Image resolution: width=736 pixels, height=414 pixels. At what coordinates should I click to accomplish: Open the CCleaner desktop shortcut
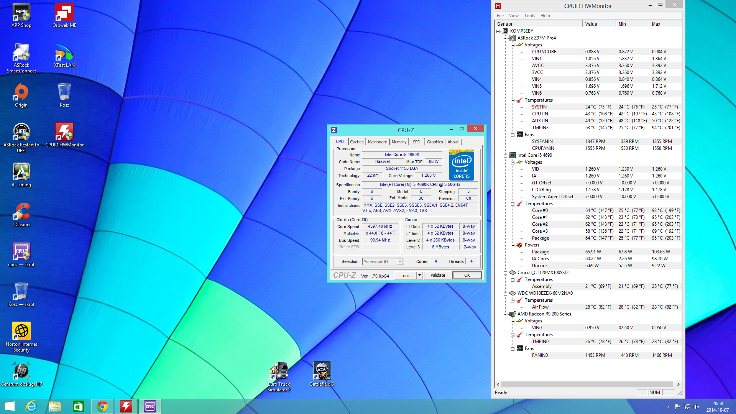pyautogui.click(x=21, y=212)
